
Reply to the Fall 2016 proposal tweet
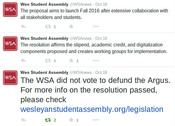(23, 27)
